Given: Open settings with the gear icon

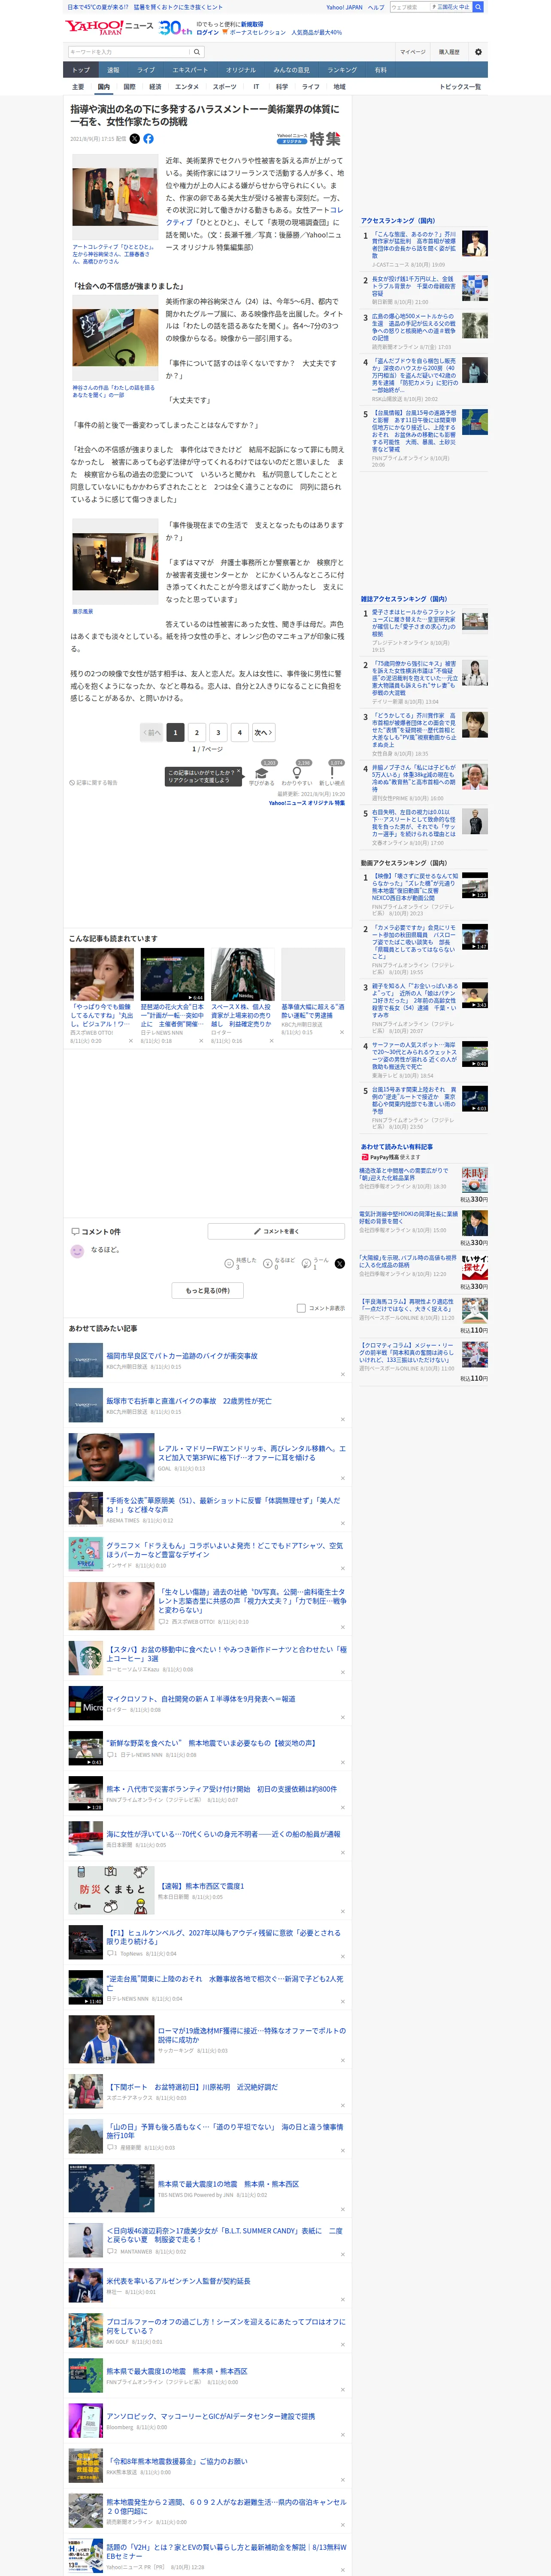Looking at the screenshot, I should (478, 52).
